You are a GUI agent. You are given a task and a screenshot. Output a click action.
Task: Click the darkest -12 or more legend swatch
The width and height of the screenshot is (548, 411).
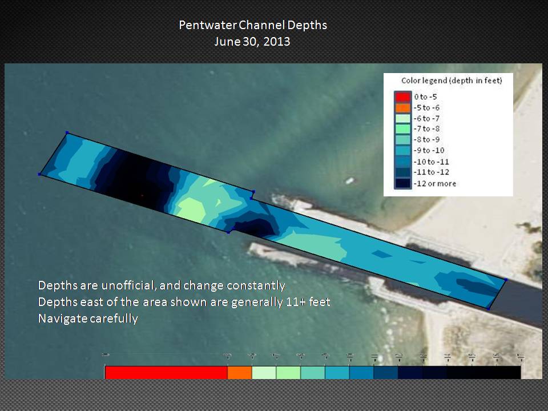click(x=402, y=183)
